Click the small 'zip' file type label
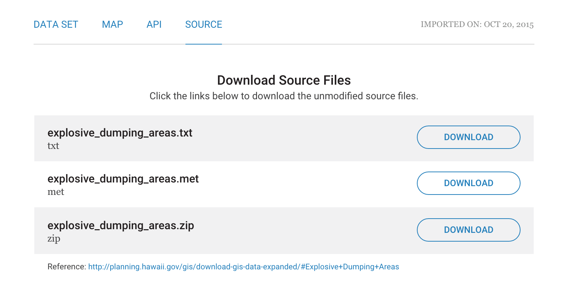The width and height of the screenshot is (568, 300). (54, 239)
